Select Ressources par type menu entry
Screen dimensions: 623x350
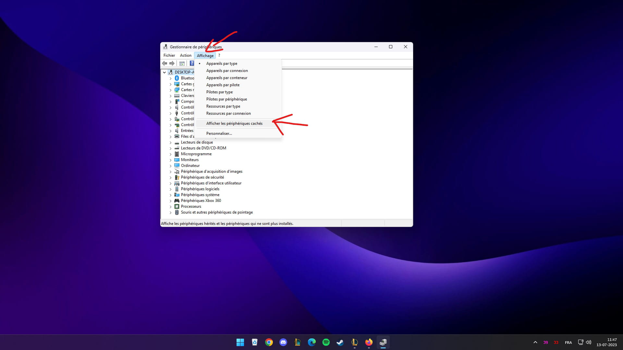(223, 106)
